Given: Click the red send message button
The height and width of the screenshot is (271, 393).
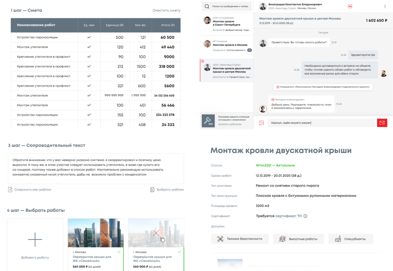Looking at the screenshot, I should [x=381, y=123].
